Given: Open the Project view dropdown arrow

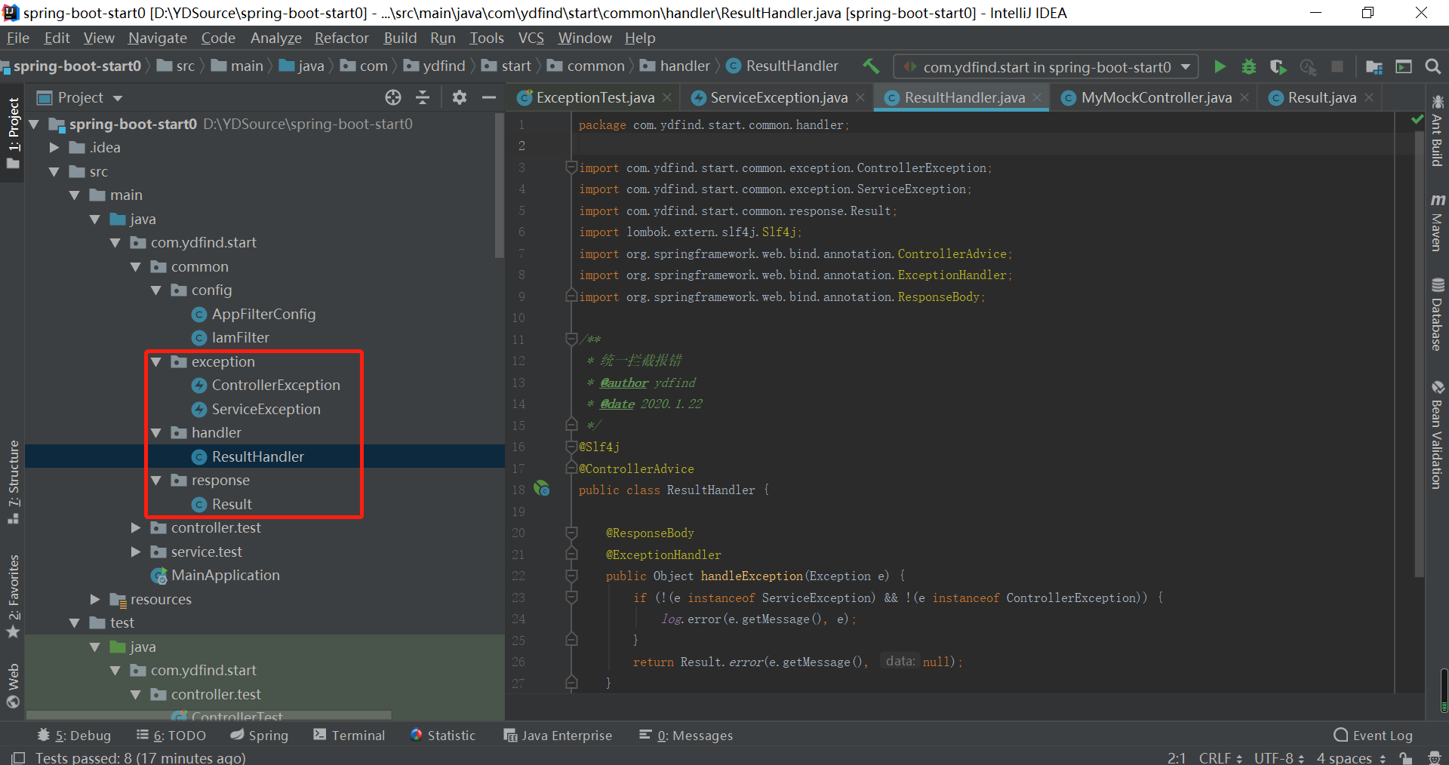Looking at the screenshot, I should [x=118, y=98].
